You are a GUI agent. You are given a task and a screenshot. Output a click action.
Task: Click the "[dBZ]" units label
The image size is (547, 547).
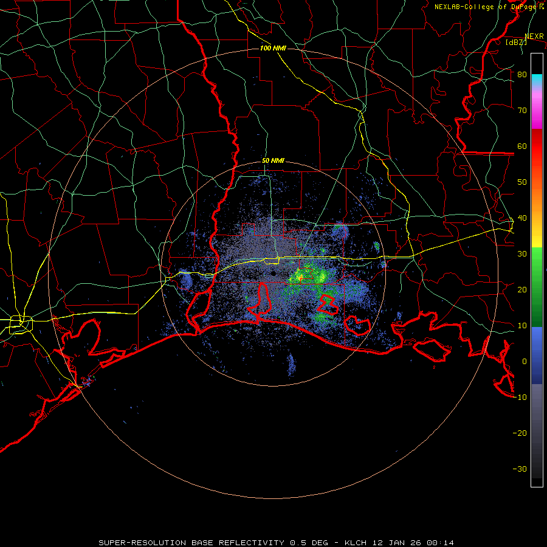(516, 43)
